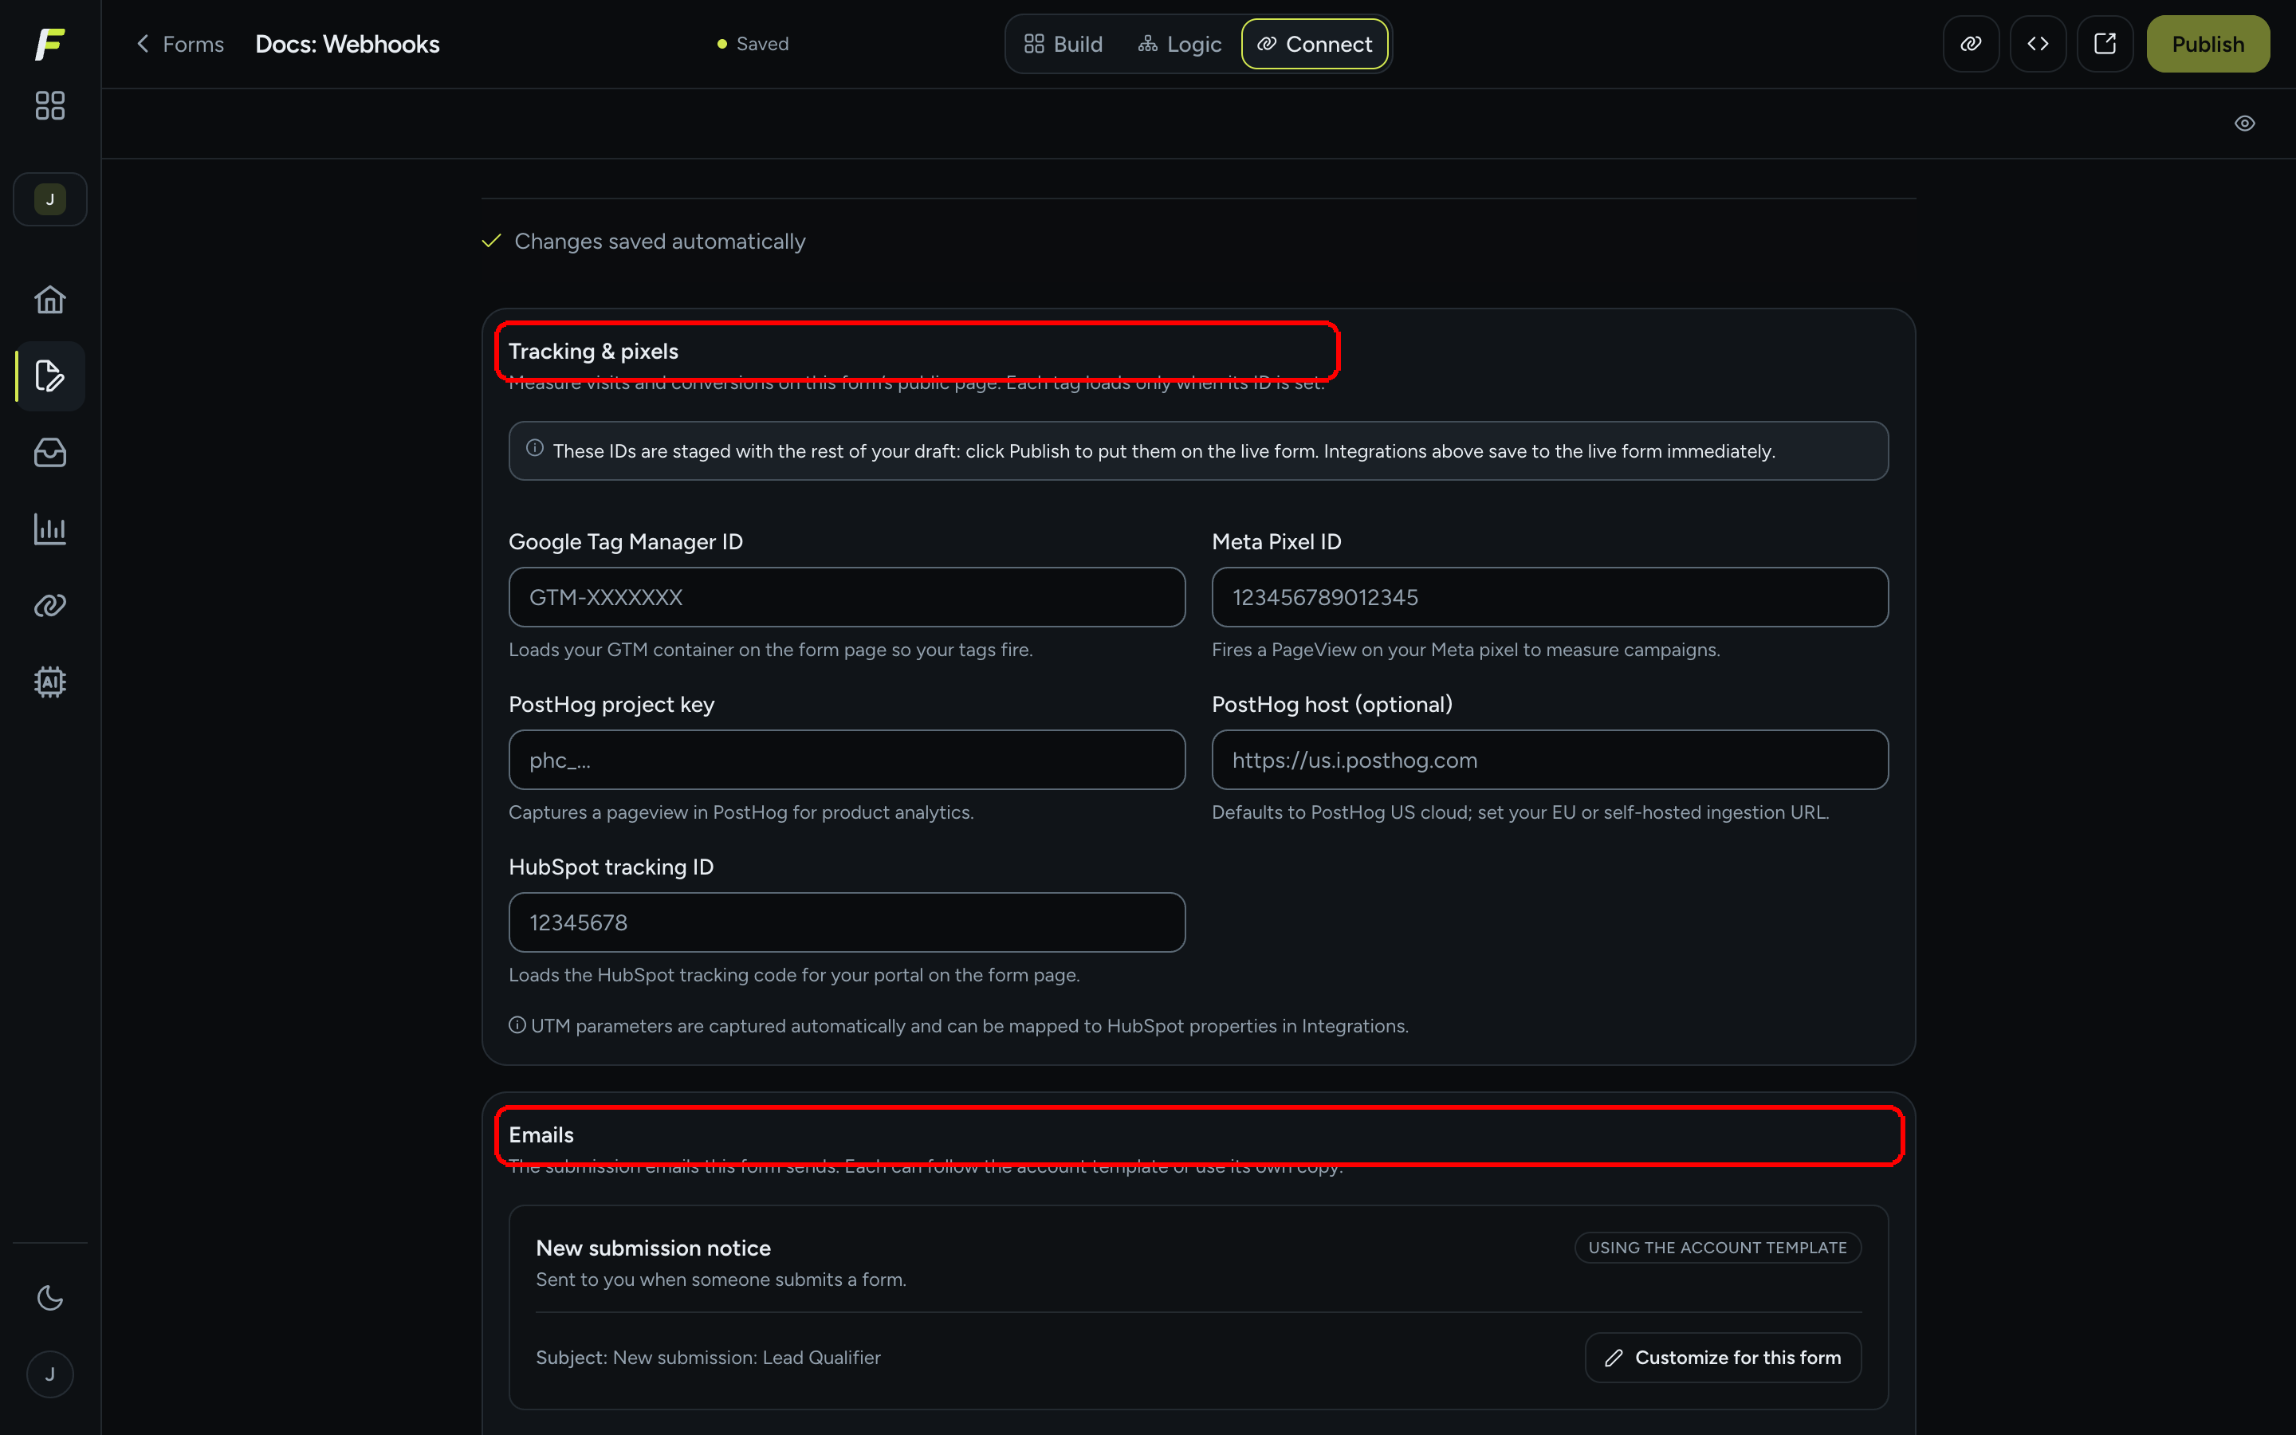Open the J user avatar at sidebar bottom

49,1374
